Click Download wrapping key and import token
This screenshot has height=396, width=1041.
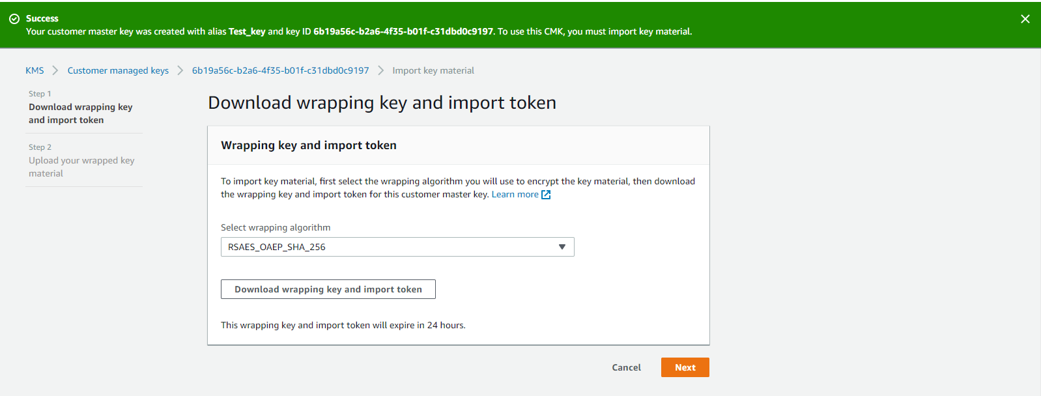pyautogui.click(x=328, y=289)
